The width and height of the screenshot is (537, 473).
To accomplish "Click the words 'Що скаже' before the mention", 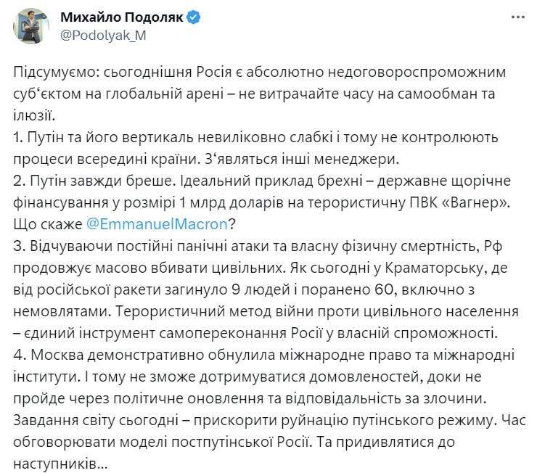I will pyautogui.click(x=48, y=224).
